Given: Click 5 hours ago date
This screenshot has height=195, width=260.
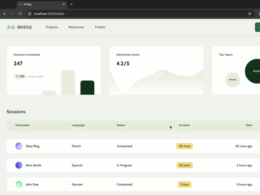Looking at the screenshot, I should (244, 184).
